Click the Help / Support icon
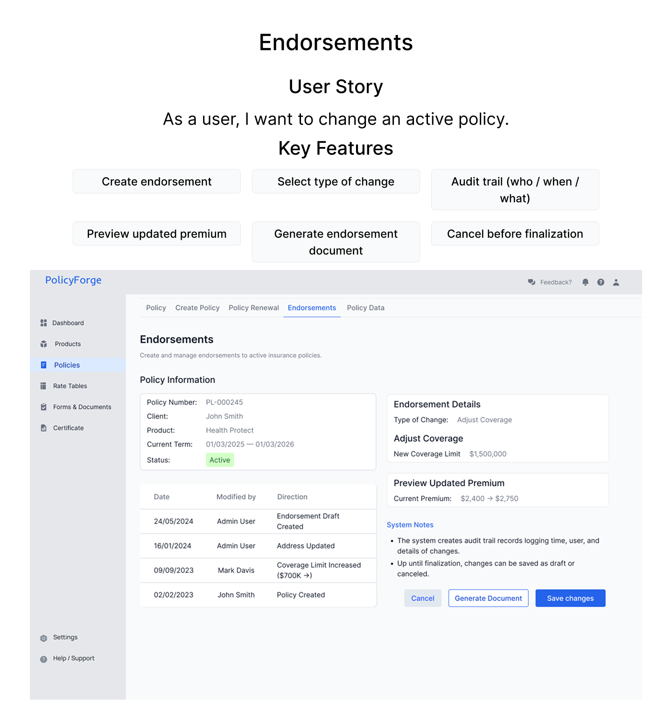The image size is (672, 713). pyautogui.click(x=43, y=659)
